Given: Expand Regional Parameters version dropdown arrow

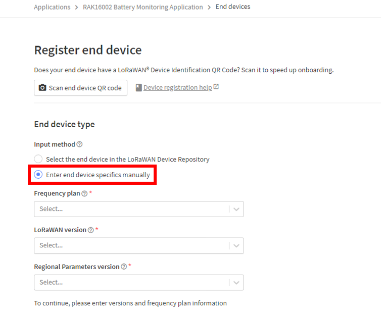Looking at the screenshot, I should point(236,283).
